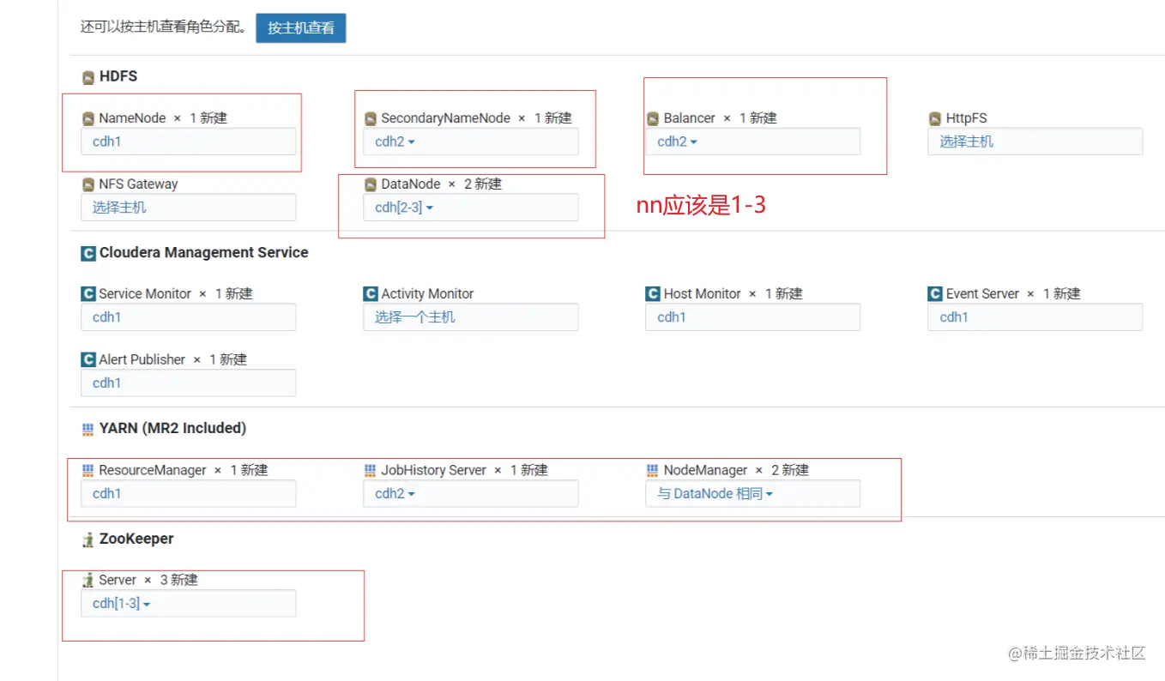The width and height of the screenshot is (1165, 681).
Task: Click the SecondaryNameNode × 1 新建 label
Action: (476, 118)
